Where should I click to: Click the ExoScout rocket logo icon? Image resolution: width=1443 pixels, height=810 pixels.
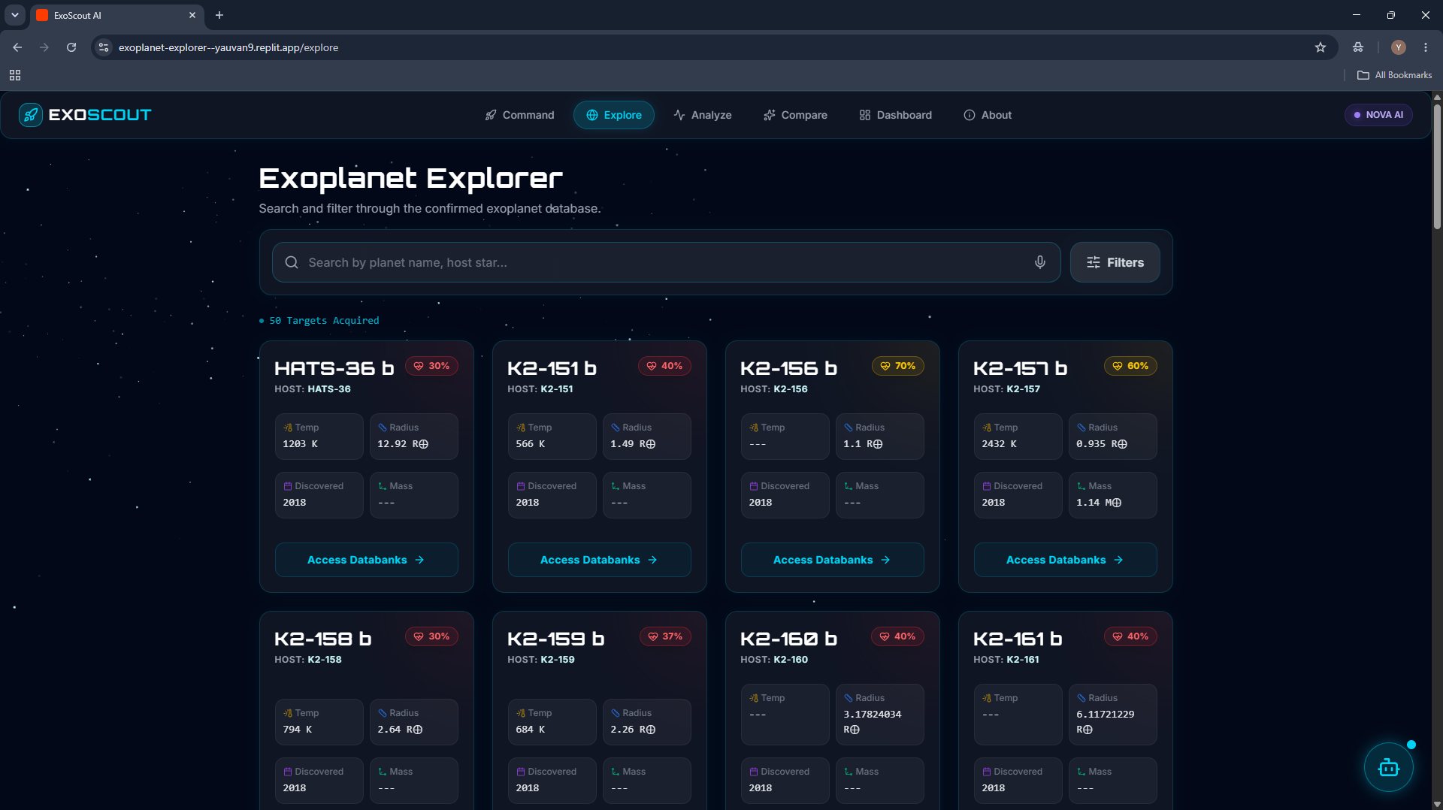[x=31, y=115]
